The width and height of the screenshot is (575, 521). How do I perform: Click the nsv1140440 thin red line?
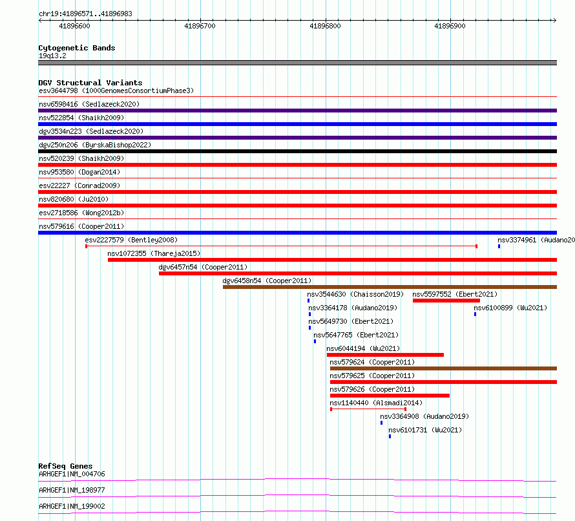[x=368, y=409]
